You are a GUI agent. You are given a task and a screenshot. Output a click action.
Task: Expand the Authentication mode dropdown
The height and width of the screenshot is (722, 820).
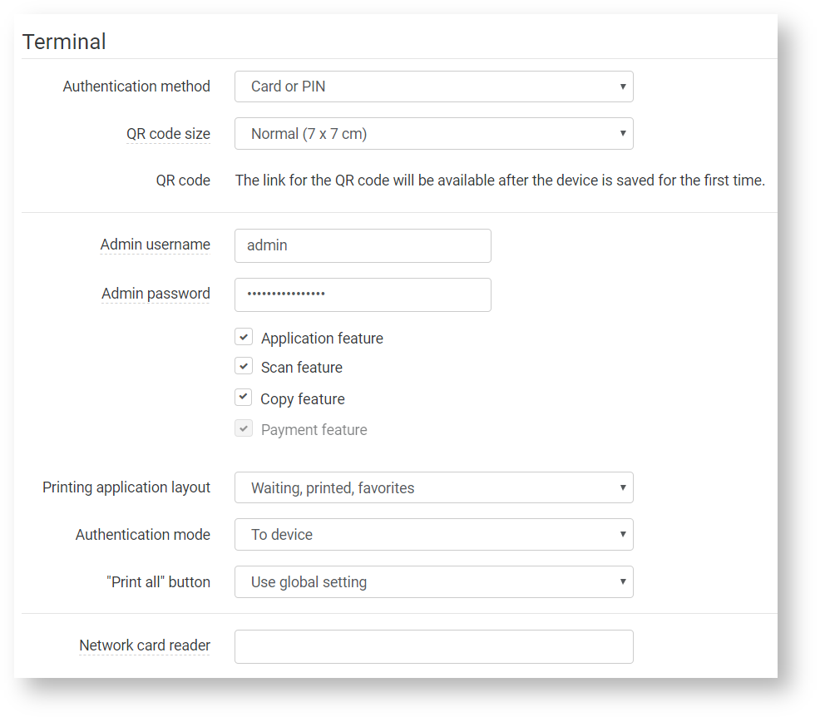[x=433, y=535]
